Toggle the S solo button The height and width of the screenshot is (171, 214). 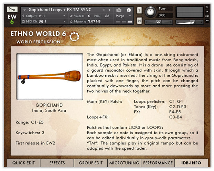click(139, 10)
